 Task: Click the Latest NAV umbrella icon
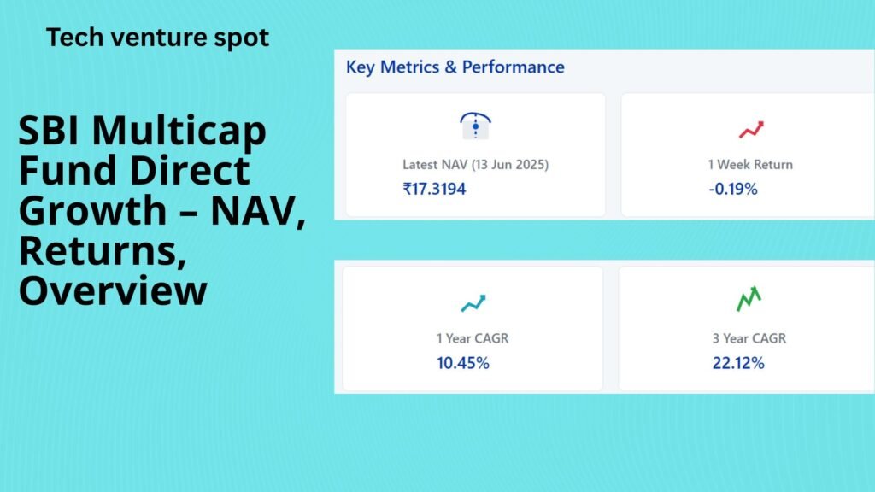475,126
